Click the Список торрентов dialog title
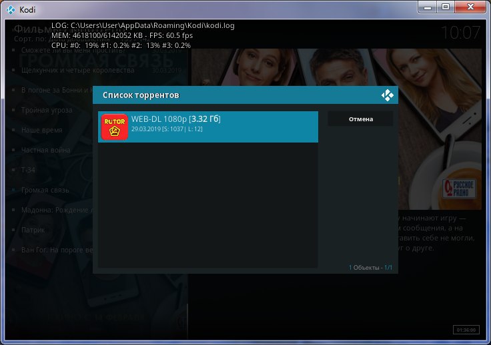Screen dimensions: 491x345 [x=141, y=95]
